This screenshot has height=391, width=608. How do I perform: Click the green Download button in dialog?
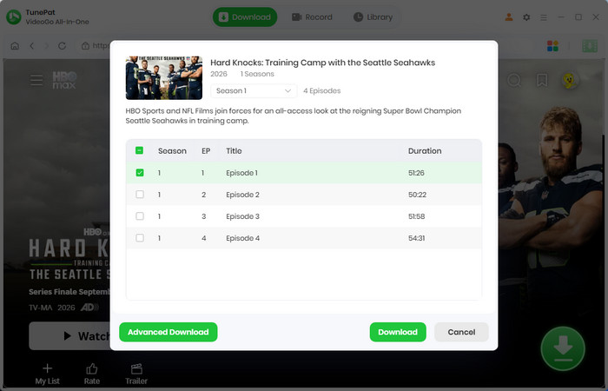click(x=398, y=332)
